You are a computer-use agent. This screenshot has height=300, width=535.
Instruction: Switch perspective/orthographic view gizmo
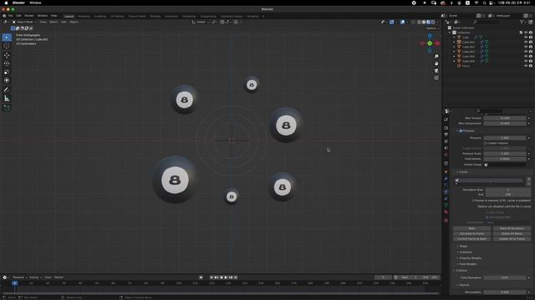click(x=436, y=77)
